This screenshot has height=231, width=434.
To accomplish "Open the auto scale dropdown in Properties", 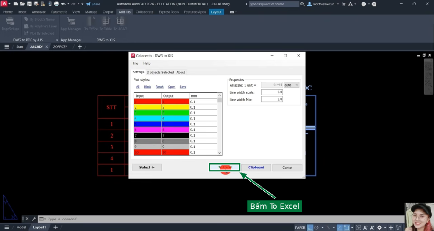I will 292,85.
